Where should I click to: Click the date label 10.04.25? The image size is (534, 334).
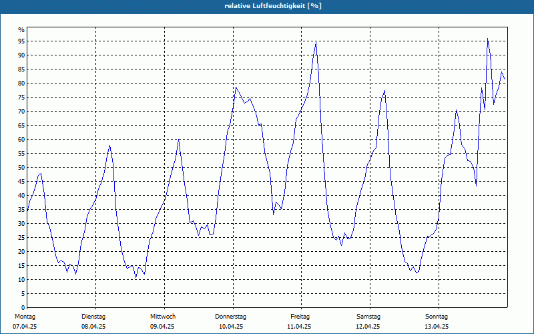click(x=231, y=327)
